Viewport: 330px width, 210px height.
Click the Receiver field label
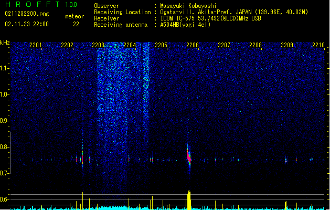107,18
